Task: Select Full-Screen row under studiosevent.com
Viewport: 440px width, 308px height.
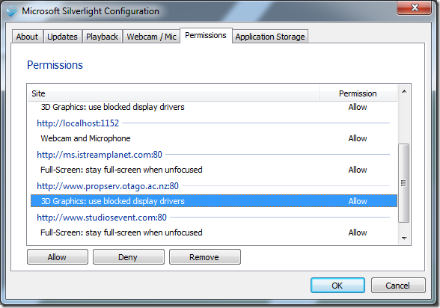Action: (x=214, y=232)
